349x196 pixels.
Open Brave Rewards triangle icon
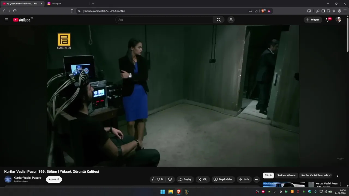pos(269,11)
